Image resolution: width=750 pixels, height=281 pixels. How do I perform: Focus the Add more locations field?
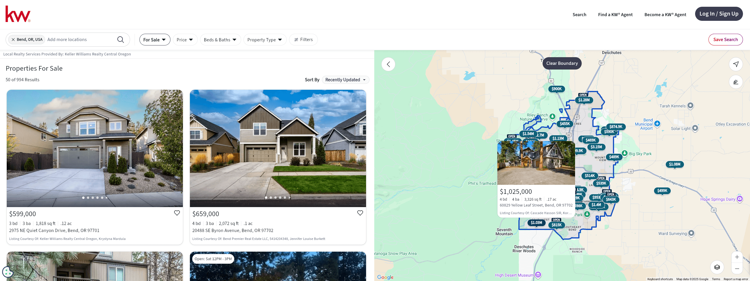tap(80, 40)
